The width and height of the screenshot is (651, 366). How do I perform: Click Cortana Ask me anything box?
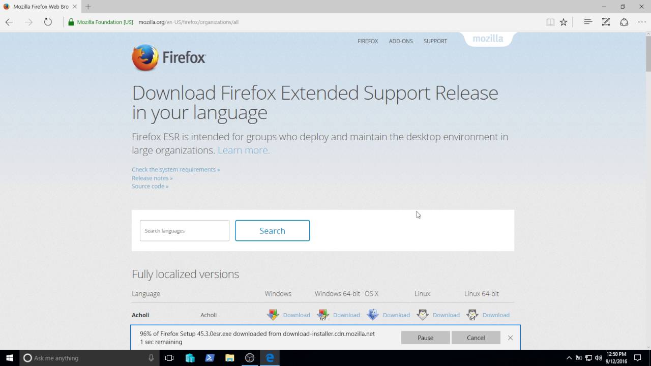click(90, 358)
